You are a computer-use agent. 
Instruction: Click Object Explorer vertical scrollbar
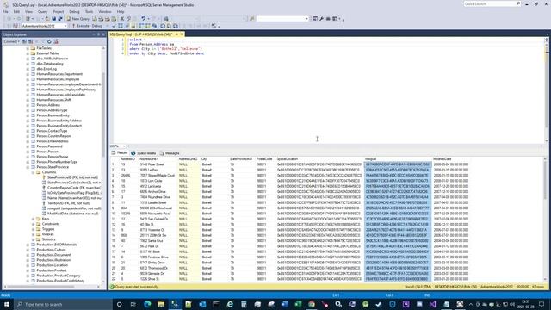pos(103,164)
